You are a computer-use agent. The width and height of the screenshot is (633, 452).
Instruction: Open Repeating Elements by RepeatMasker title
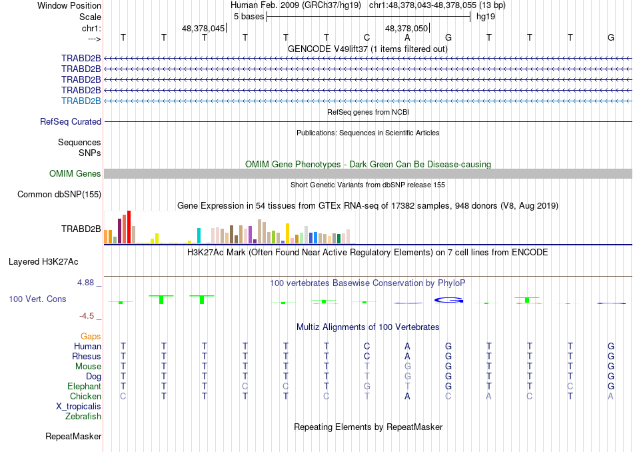[x=368, y=427]
